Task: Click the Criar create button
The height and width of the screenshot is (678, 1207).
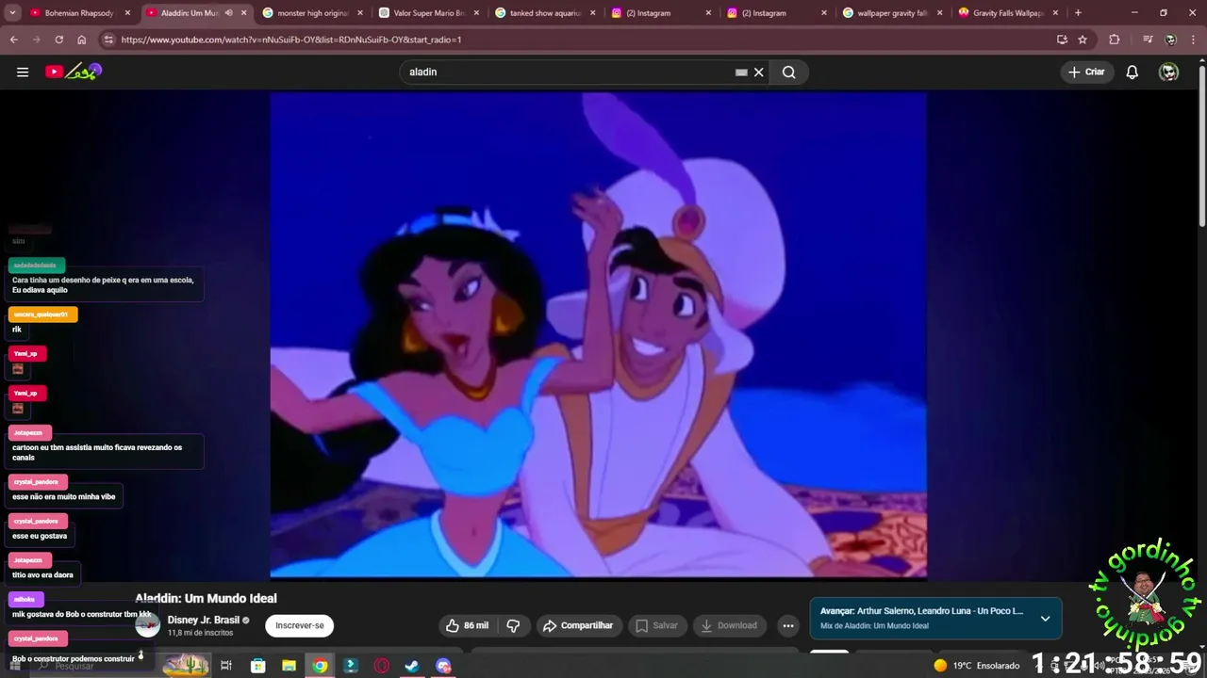Action: (x=1086, y=72)
